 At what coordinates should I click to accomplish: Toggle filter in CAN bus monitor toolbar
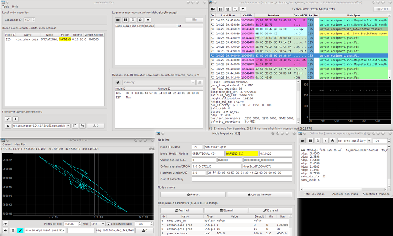243,9
